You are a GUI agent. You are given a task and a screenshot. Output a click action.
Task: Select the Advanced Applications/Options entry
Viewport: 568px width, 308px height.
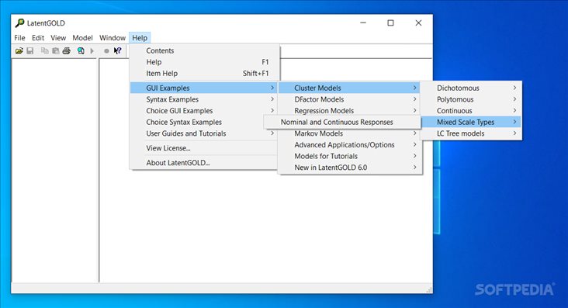[350, 144]
